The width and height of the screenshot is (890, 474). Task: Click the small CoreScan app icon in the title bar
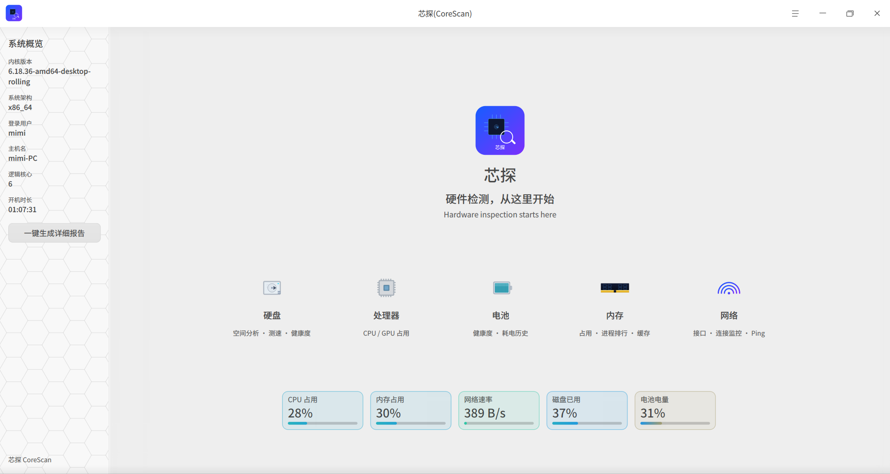click(x=14, y=13)
